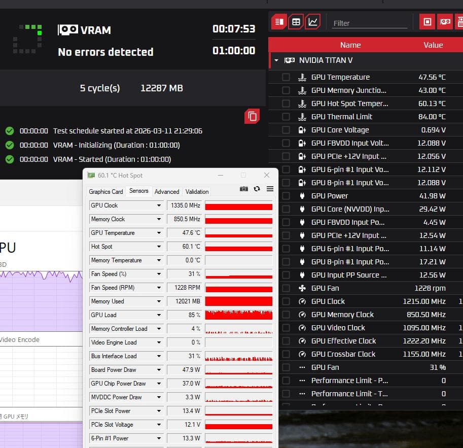Tick the GPU Memory Clock checkbox

pos(286,315)
